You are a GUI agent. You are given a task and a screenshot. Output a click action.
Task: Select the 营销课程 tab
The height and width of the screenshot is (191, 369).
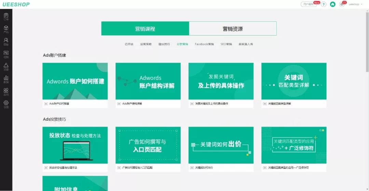(145, 29)
